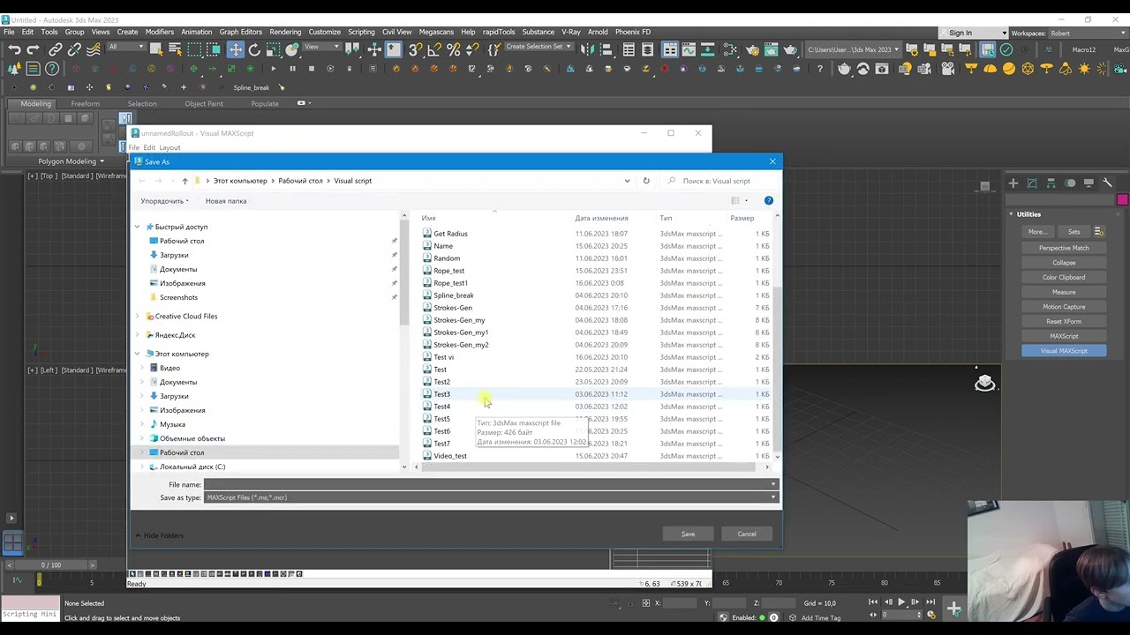The image size is (1130, 635).
Task: Click the Configure Button Sets icon
Action: 1099,232
